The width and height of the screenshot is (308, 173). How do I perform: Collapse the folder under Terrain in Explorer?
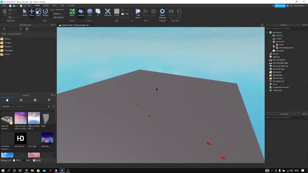point(270,42)
